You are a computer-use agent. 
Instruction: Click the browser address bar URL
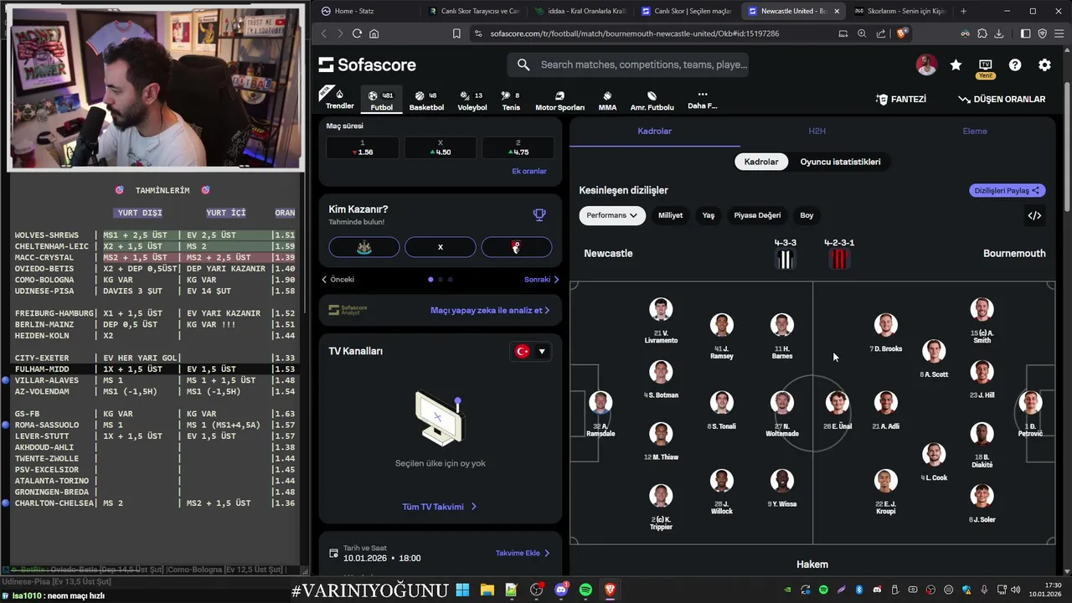(635, 33)
